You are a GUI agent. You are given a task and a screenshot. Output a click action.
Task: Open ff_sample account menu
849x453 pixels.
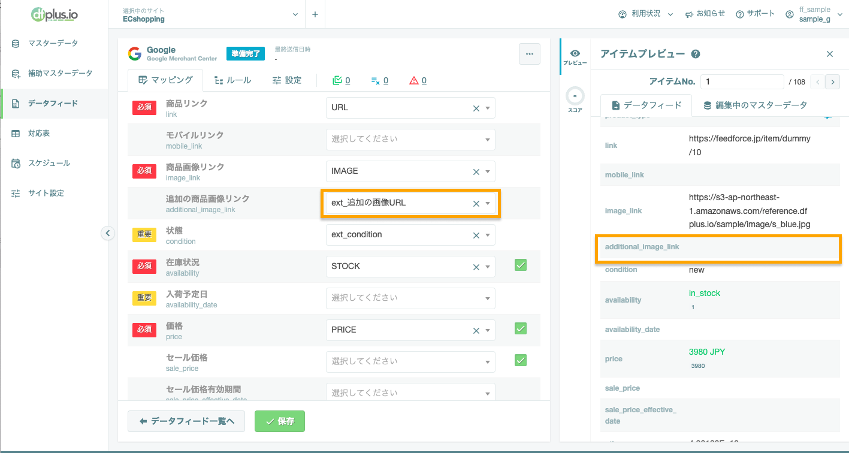point(814,15)
